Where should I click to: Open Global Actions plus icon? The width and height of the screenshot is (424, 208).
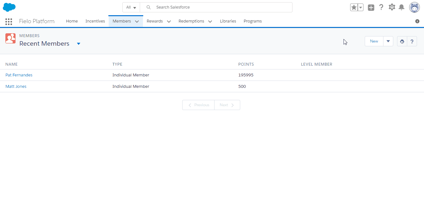pos(371,8)
